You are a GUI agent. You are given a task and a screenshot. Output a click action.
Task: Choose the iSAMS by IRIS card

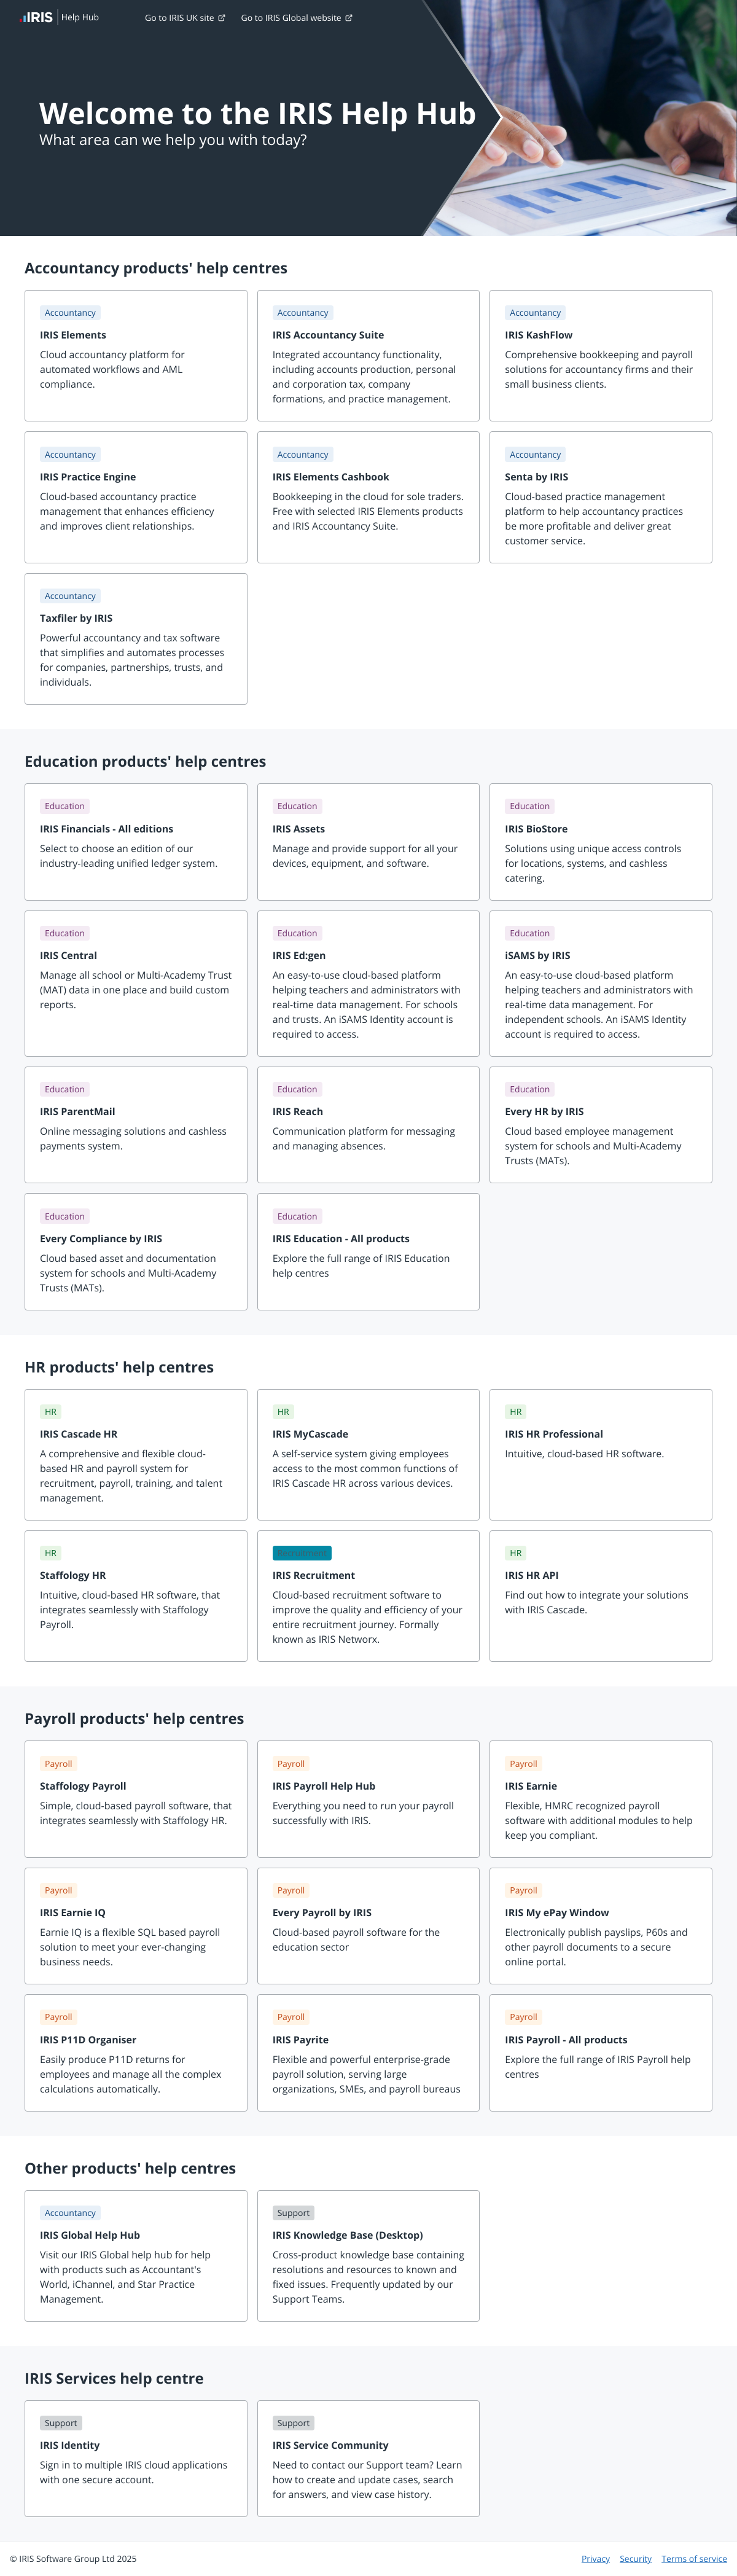pyautogui.click(x=601, y=983)
